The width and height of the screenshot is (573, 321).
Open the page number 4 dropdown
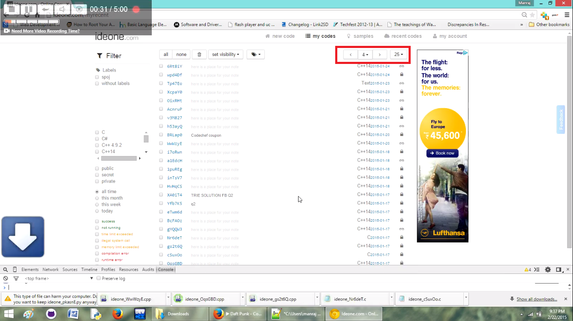(365, 55)
